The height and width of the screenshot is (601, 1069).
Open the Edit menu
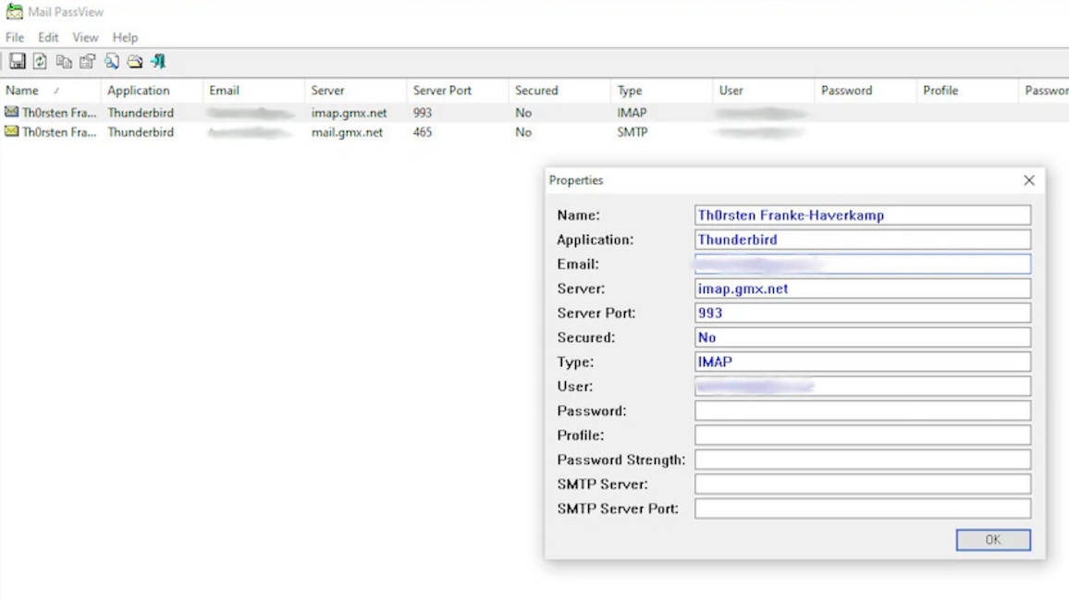click(47, 37)
